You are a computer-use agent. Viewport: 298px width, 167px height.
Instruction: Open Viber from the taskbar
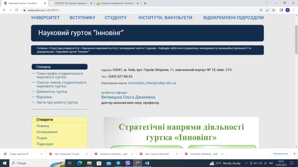click(128, 163)
